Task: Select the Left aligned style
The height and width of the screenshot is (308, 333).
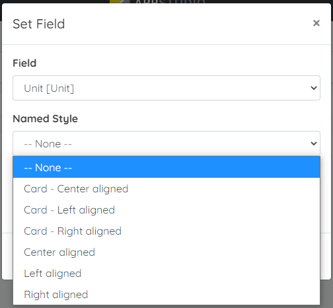Action: click(166, 273)
